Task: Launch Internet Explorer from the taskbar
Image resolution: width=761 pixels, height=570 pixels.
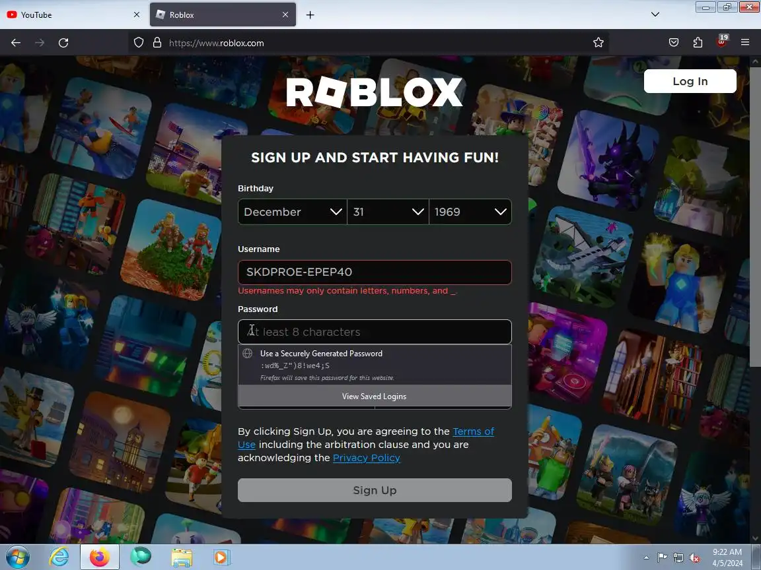Action: coord(59,557)
